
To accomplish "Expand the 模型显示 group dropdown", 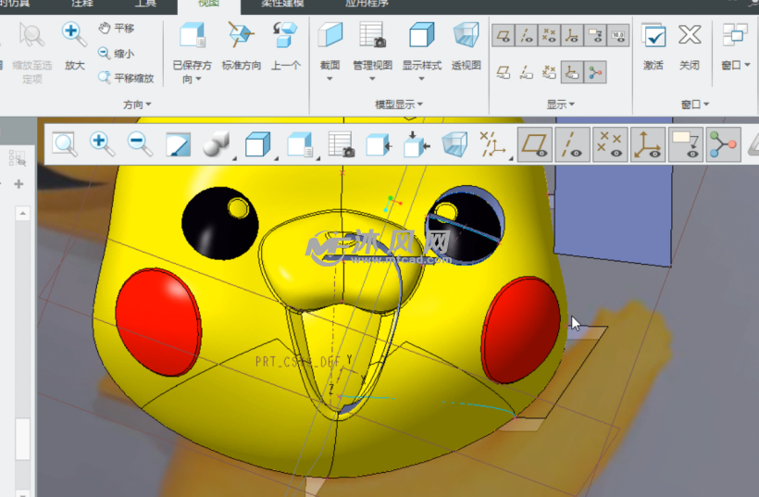I will (x=399, y=105).
